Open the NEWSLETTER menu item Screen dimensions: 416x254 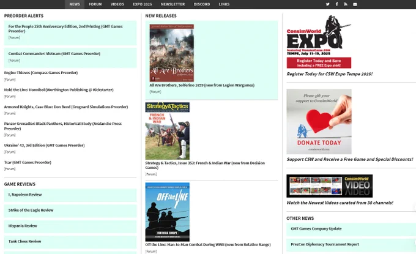click(x=173, y=4)
